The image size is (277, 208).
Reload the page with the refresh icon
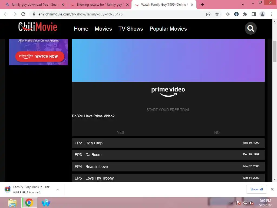[23, 14]
